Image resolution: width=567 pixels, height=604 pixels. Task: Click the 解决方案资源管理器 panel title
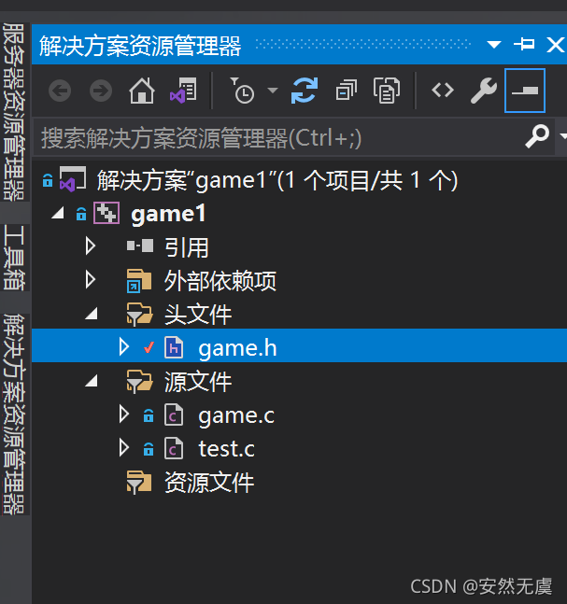click(140, 46)
